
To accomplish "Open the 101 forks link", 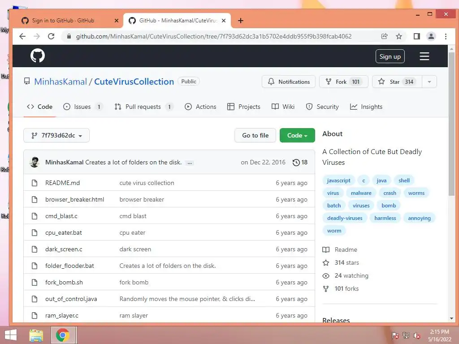I will coord(341,289).
